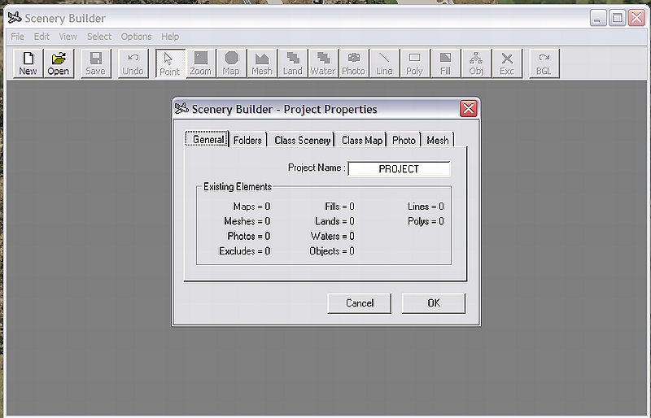Close the Project Properties dialog
This screenshot has width=651, height=418.
[x=469, y=109]
